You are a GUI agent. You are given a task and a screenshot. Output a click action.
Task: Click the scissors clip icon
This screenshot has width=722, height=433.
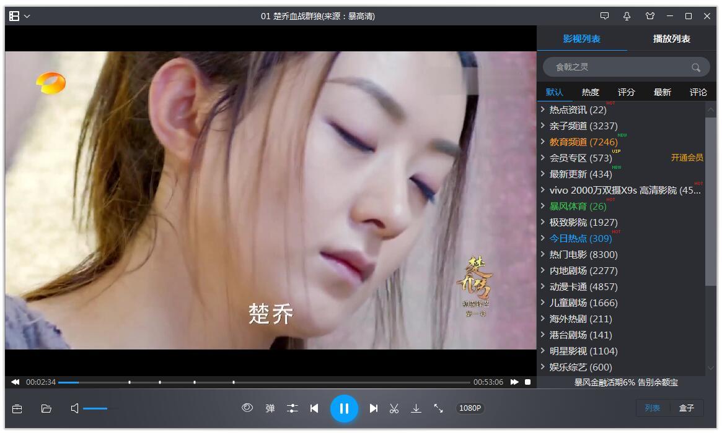[394, 408]
